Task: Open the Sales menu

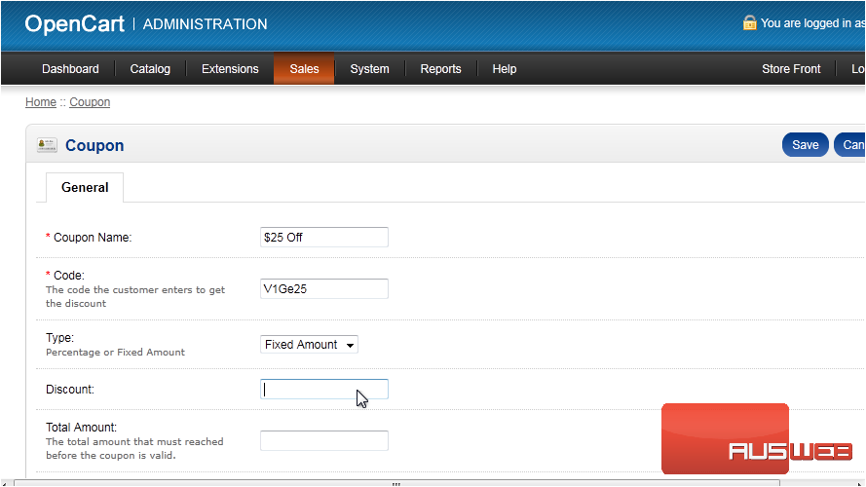Action: tap(304, 69)
